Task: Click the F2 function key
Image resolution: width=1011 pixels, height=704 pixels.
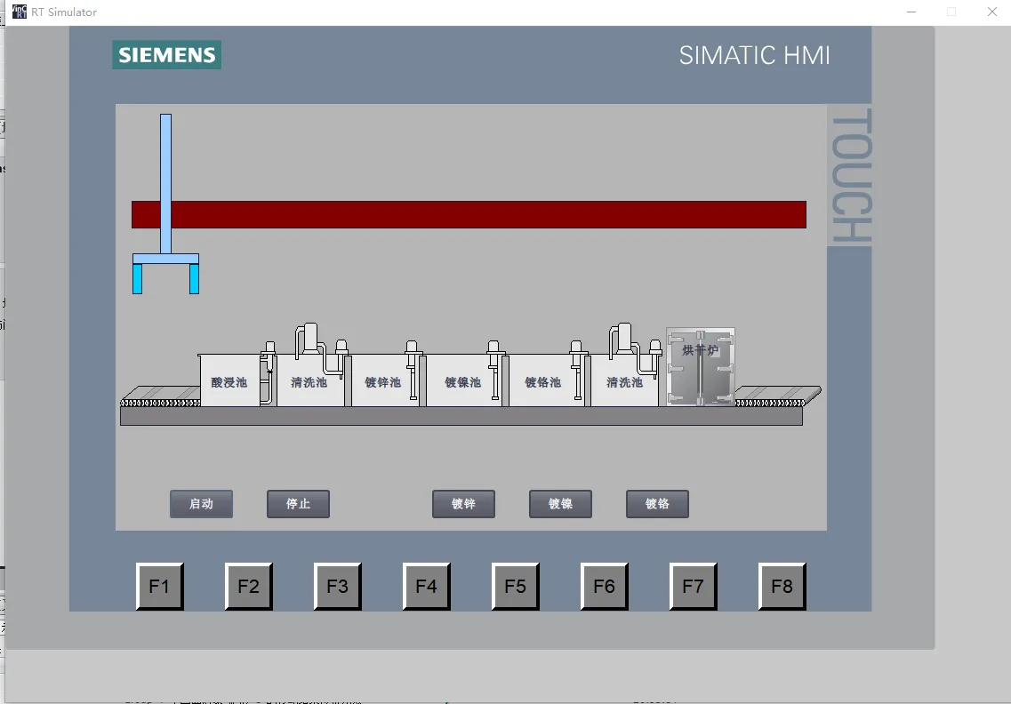Action: (x=248, y=586)
